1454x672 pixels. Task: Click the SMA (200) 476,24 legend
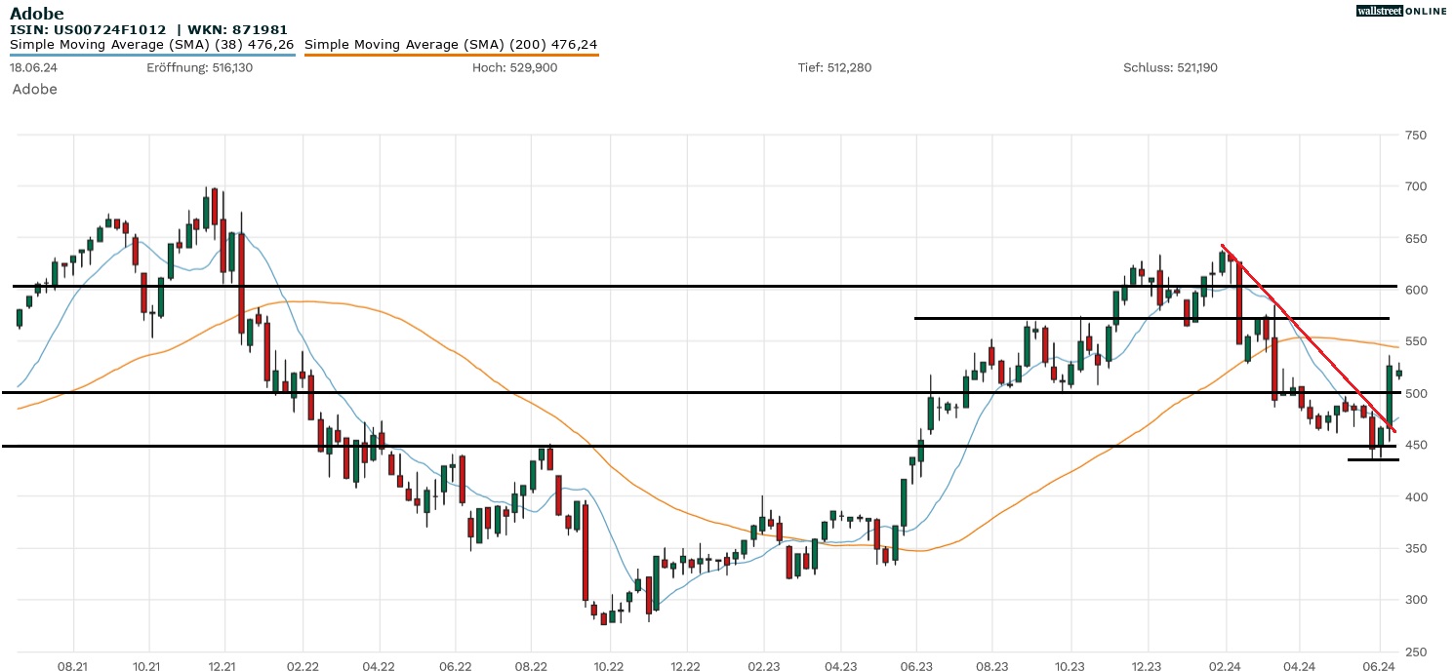click(x=451, y=45)
